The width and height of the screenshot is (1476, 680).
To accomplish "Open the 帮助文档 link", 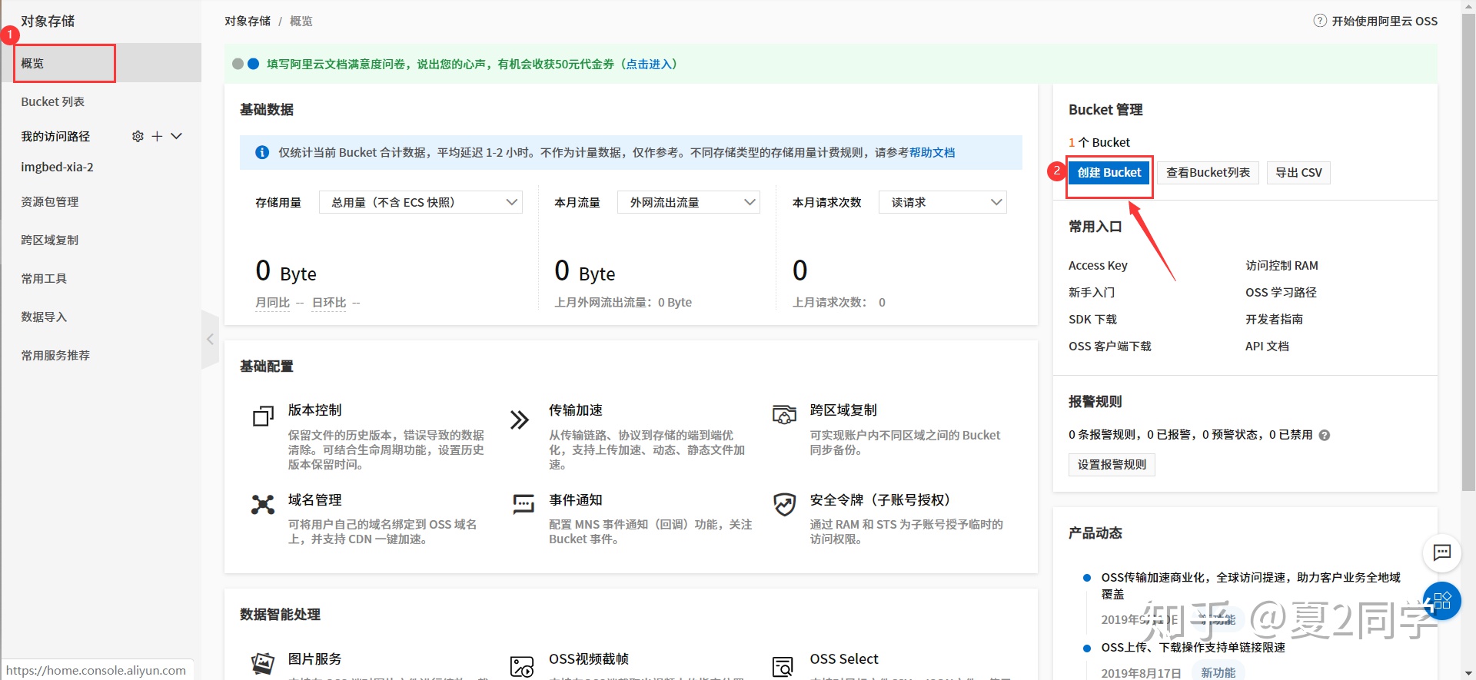I will click(x=932, y=153).
